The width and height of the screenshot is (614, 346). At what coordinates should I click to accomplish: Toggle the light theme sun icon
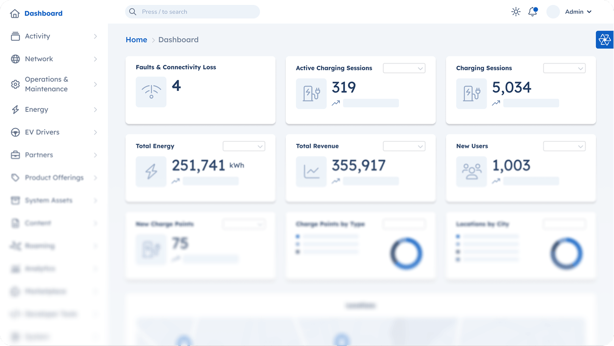(516, 12)
